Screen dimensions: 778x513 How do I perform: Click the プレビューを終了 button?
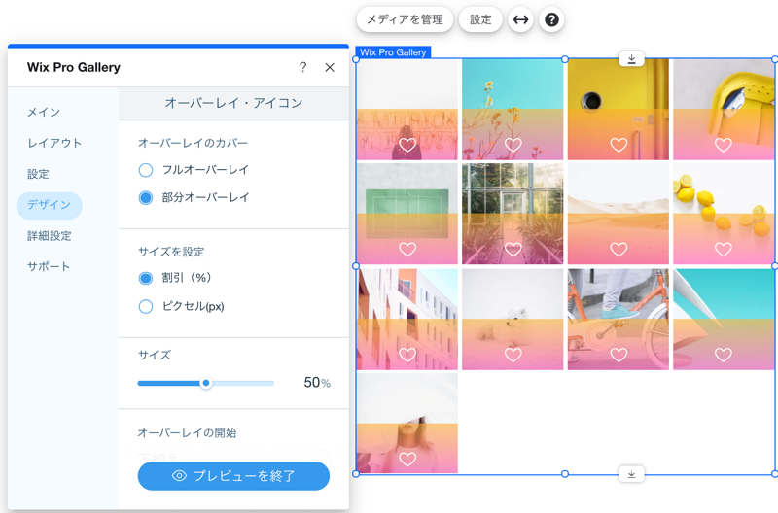coord(233,476)
